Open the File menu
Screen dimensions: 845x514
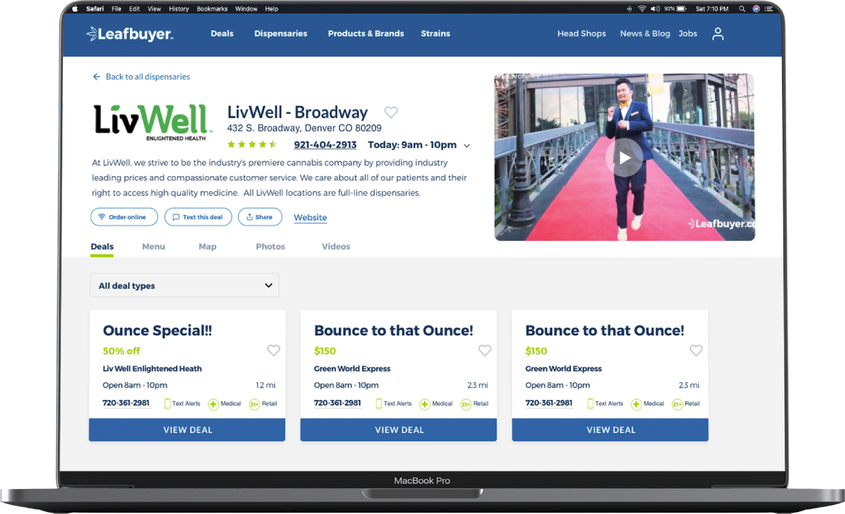(x=116, y=9)
